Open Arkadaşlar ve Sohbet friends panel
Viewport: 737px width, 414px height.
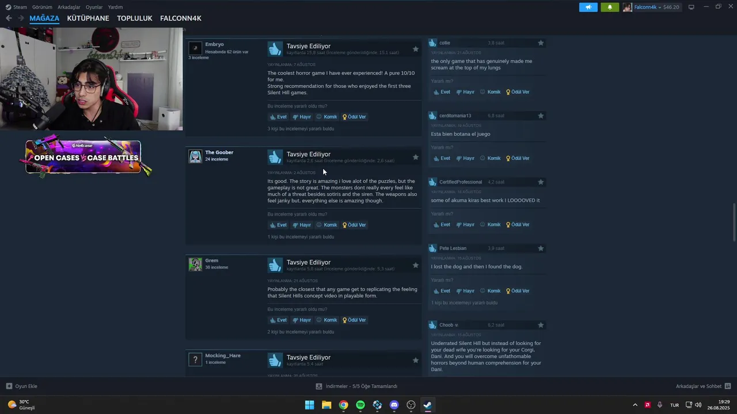[x=704, y=386]
